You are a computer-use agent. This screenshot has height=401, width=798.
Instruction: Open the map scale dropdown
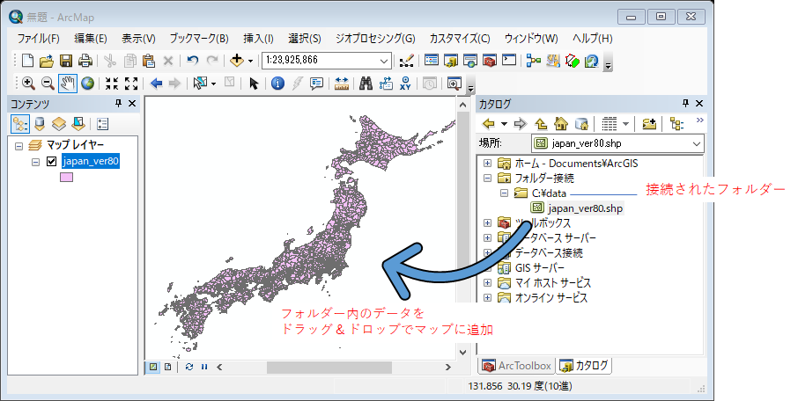(x=384, y=61)
